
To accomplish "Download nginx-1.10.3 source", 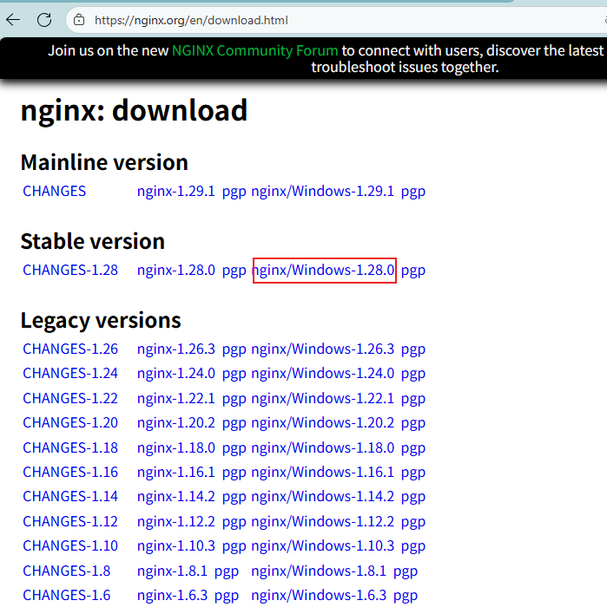I will coord(176,545).
